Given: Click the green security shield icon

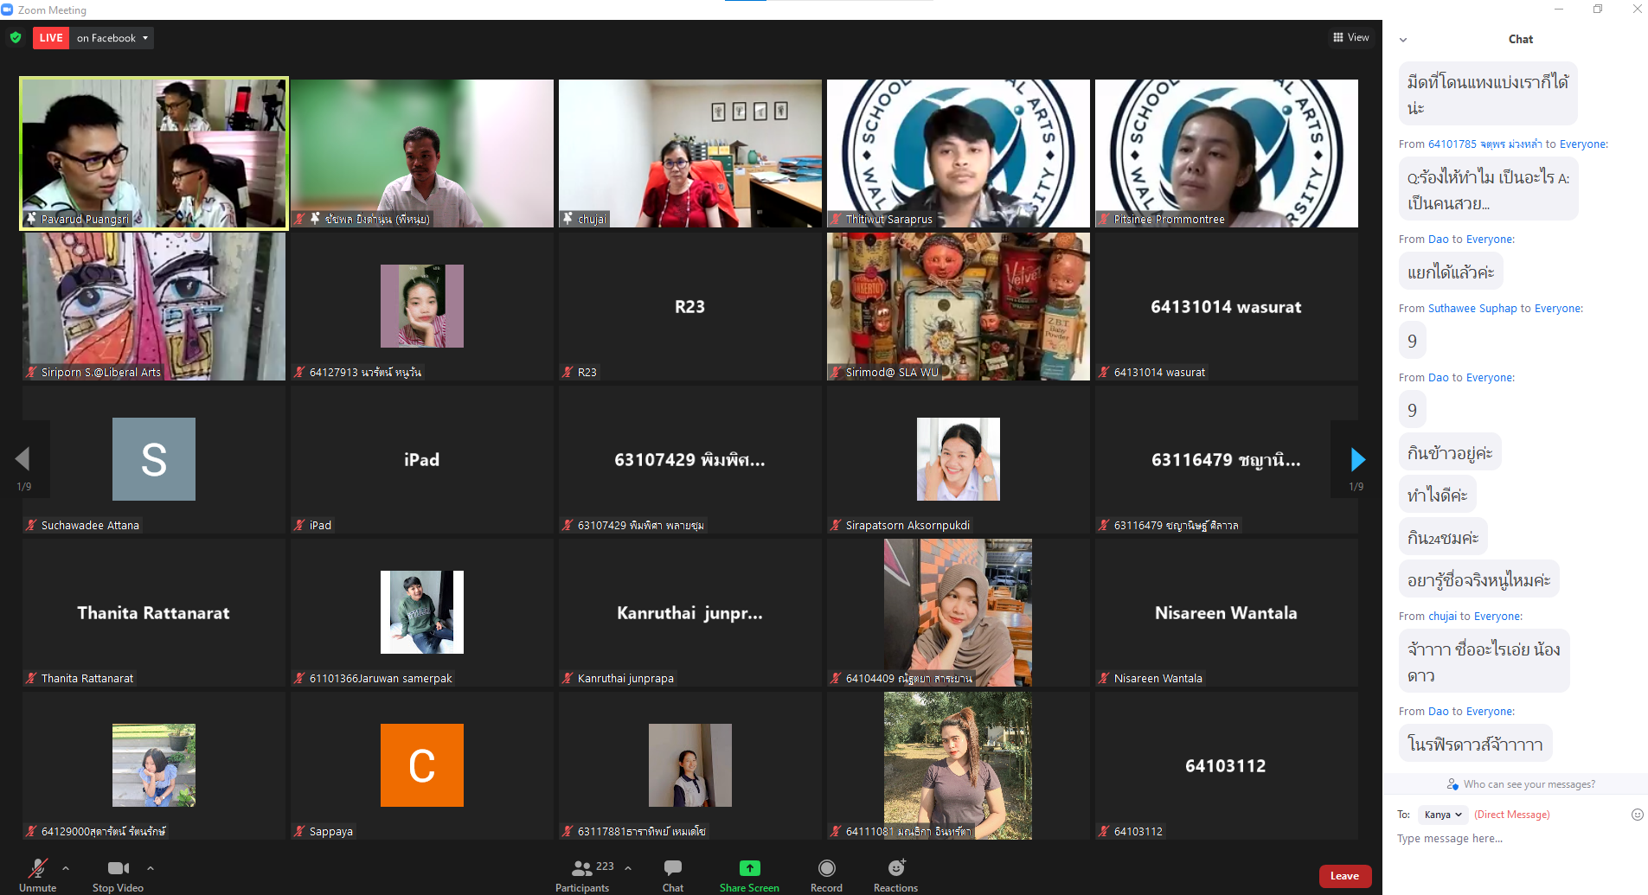Looking at the screenshot, I should [x=16, y=38].
